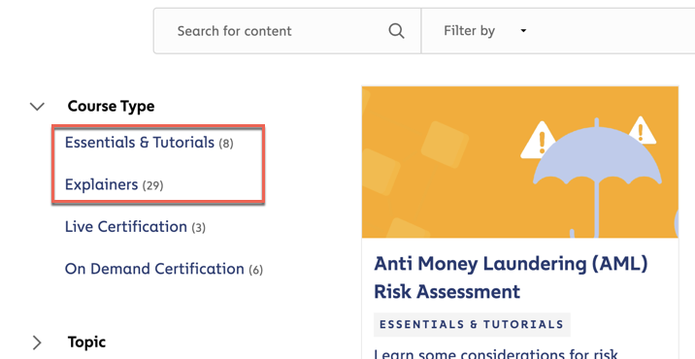The image size is (695, 359).
Task: Collapse the Course Type section chevron
Action: [37, 107]
